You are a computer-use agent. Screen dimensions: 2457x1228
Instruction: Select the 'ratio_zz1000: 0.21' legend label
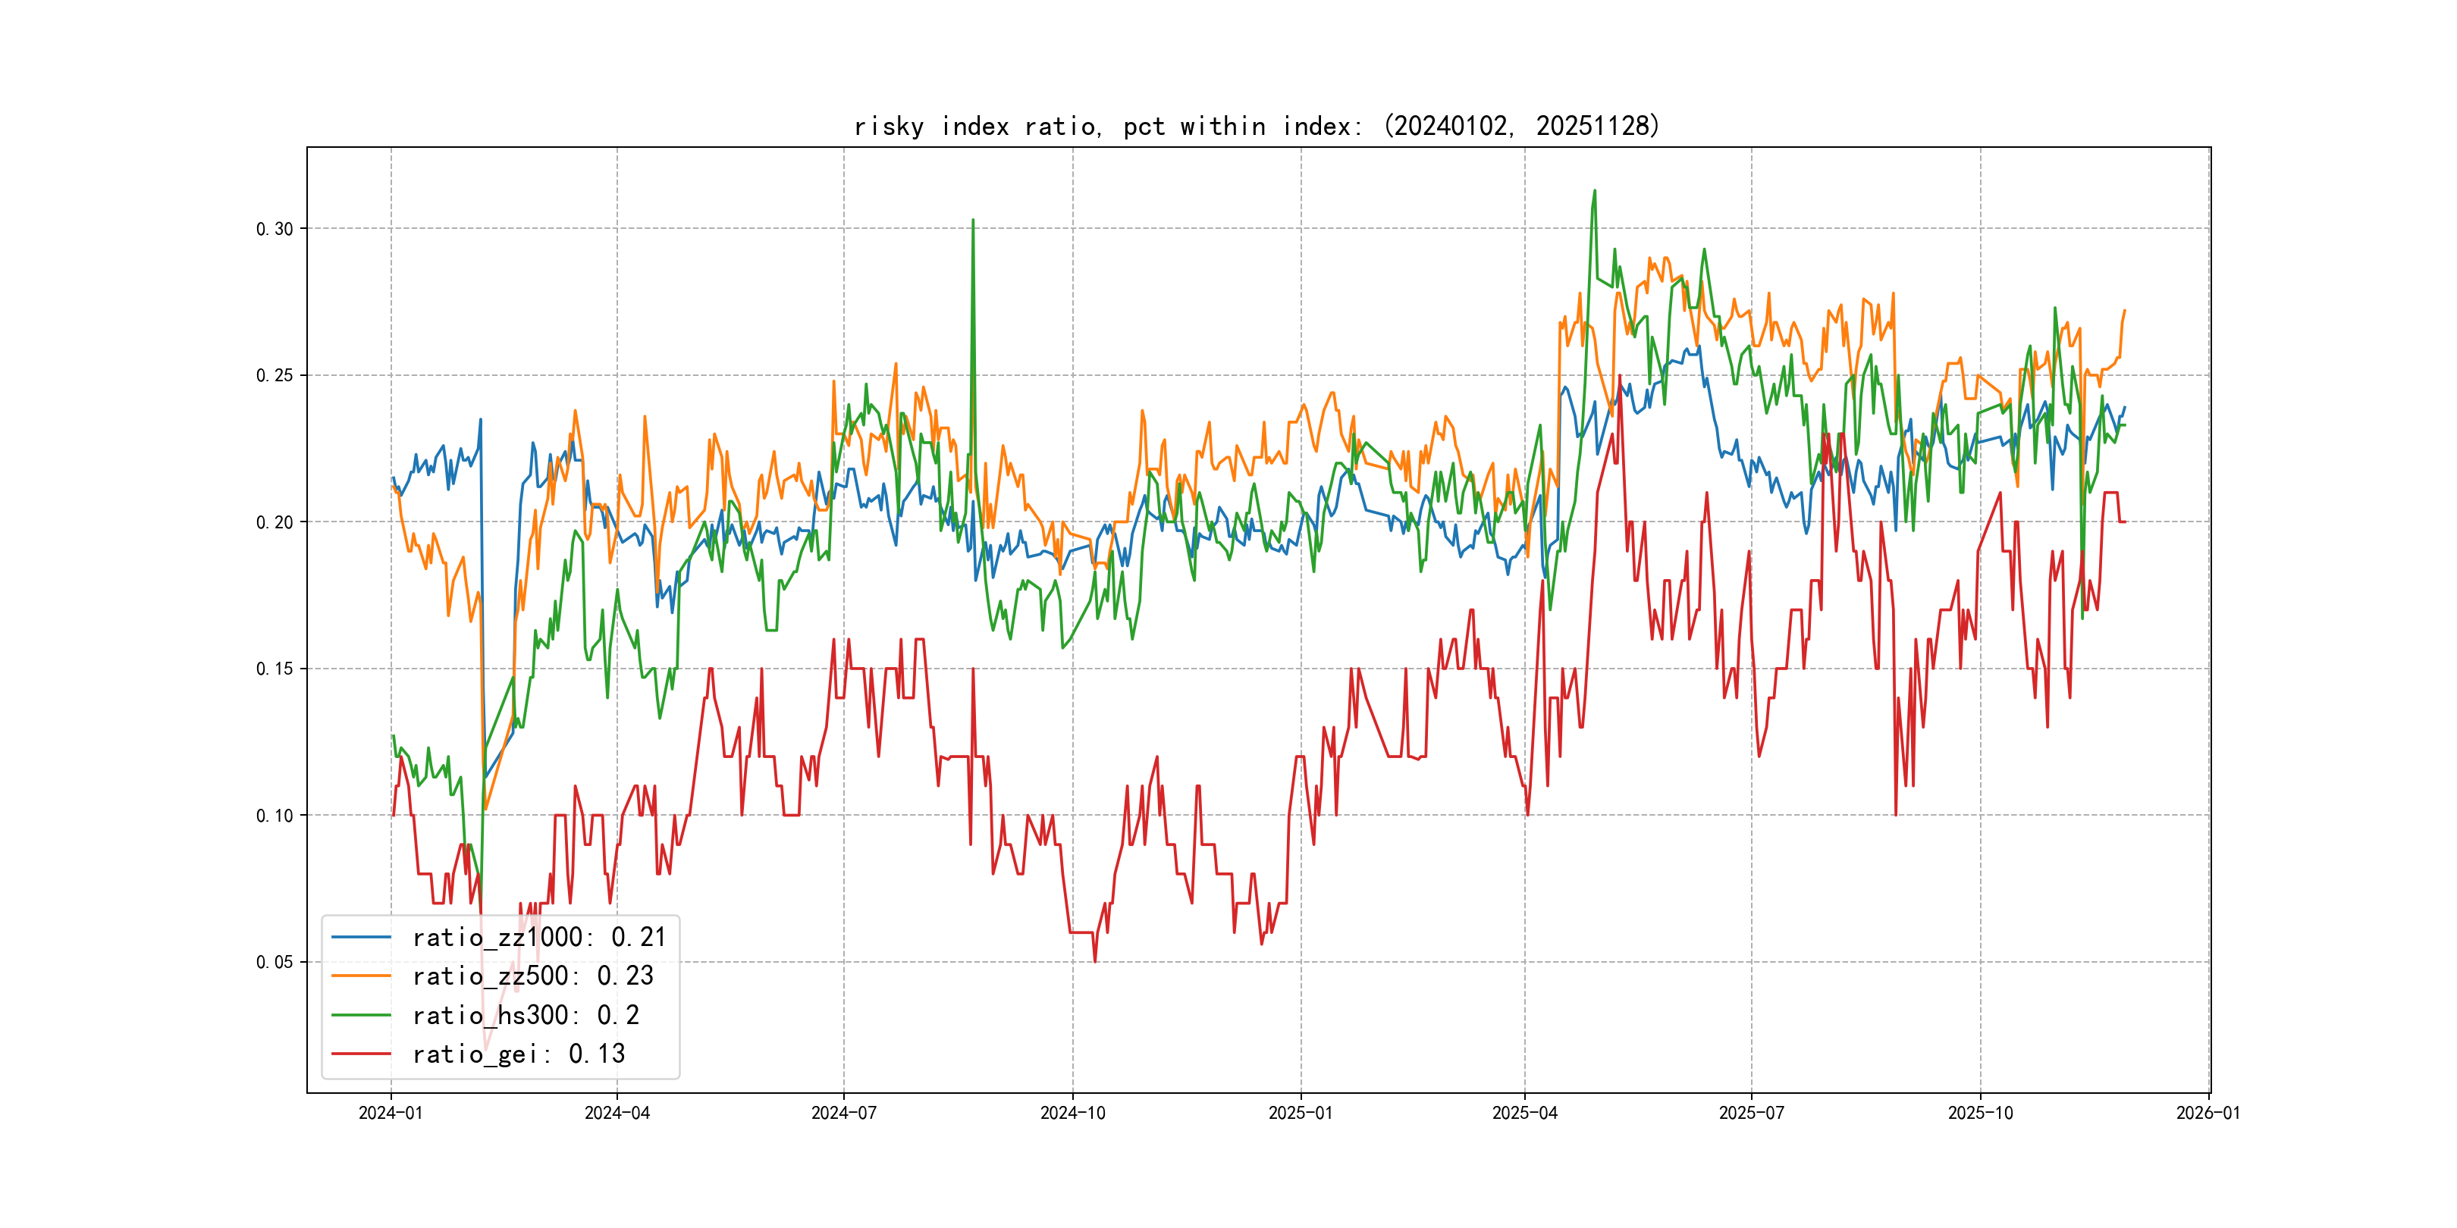pos(539,937)
